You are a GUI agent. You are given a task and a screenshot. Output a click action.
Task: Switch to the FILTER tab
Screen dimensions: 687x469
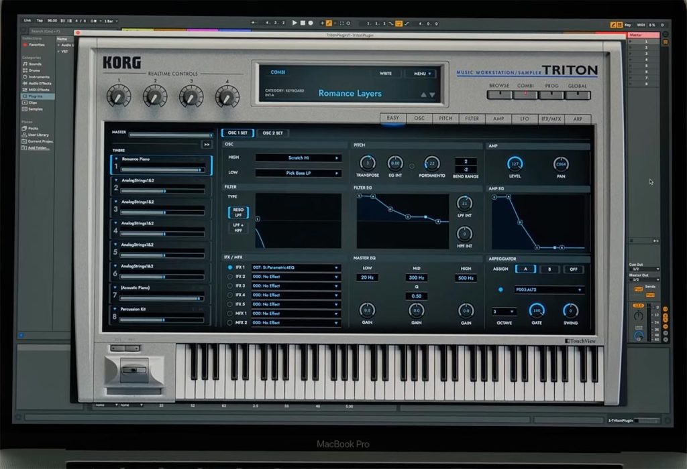[x=472, y=119]
